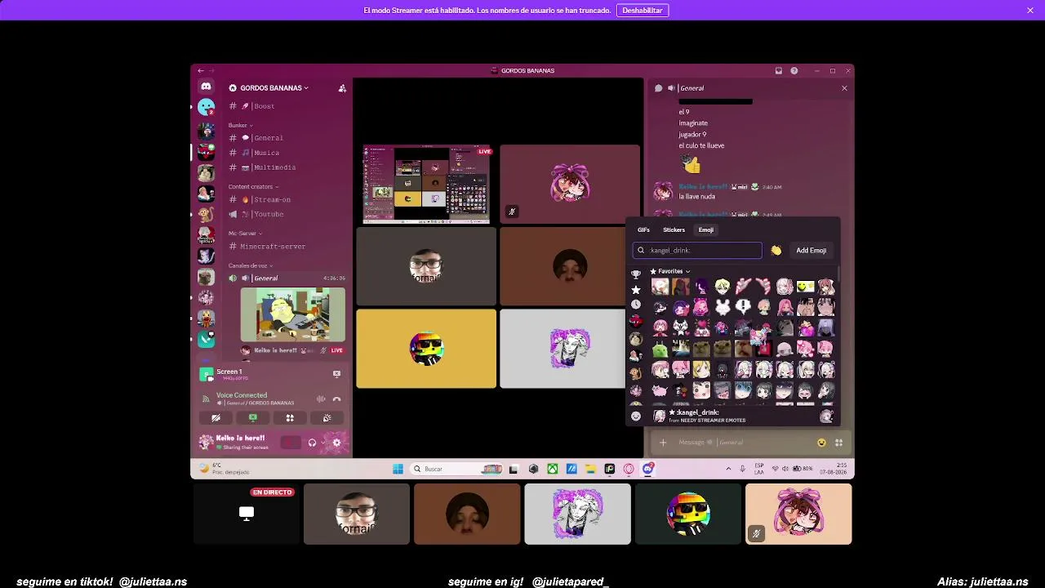Screen dimensions: 1045x588
Task: Dismiss the Streamer Mode banner
Action: point(1030,11)
